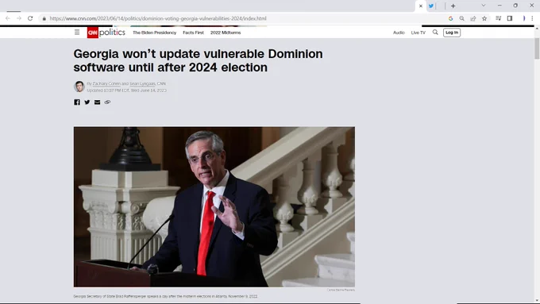Viewport: 540px width, 304px height.
Task: Click the photo caption about Brad Raffensperger
Action: click(165, 296)
